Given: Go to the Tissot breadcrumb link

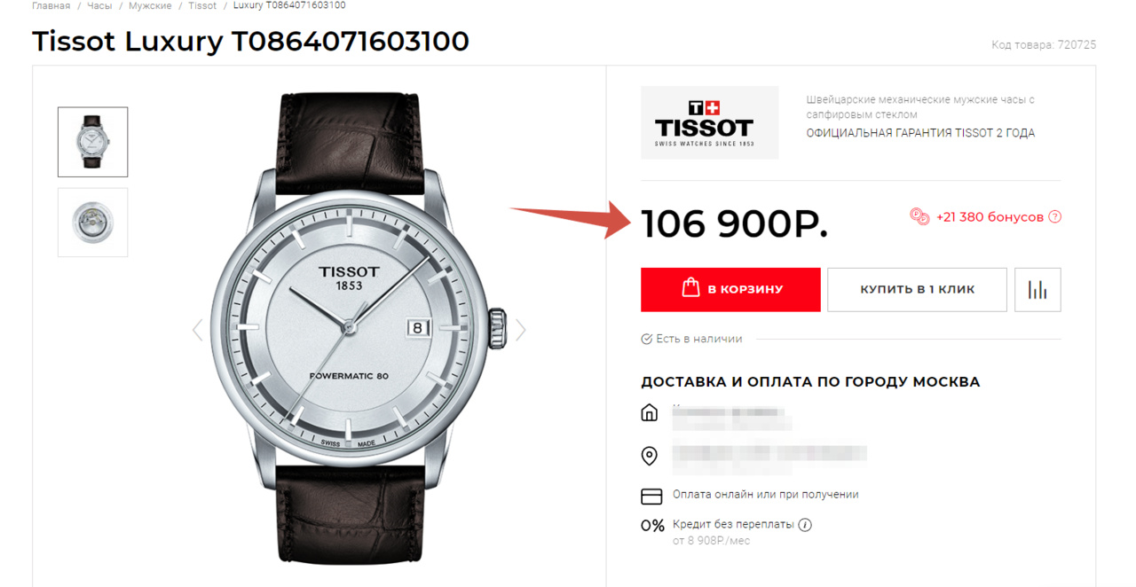Looking at the screenshot, I should coord(202,5).
